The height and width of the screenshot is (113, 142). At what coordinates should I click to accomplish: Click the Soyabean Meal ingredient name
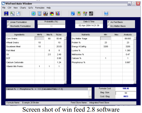coord(13,46)
